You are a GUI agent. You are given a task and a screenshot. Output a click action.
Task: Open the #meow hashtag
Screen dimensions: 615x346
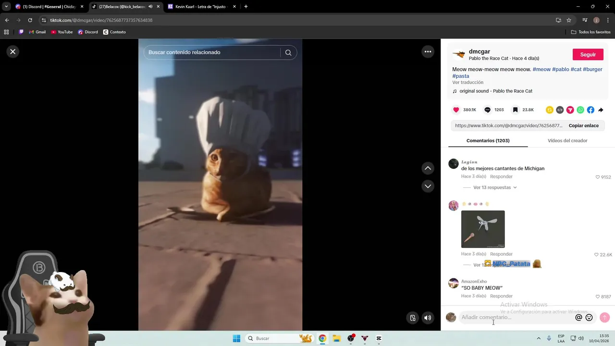[541, 69]
